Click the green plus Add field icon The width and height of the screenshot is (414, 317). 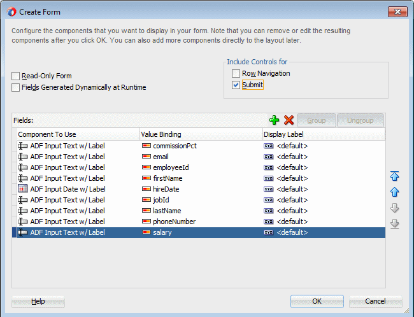pos(274,120)
